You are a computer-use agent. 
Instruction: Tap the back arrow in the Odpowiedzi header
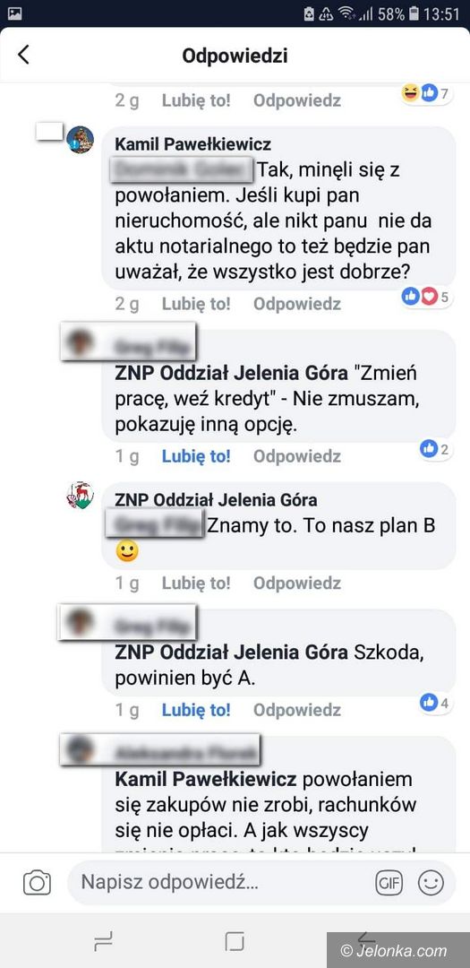click(x=22, y=55)
